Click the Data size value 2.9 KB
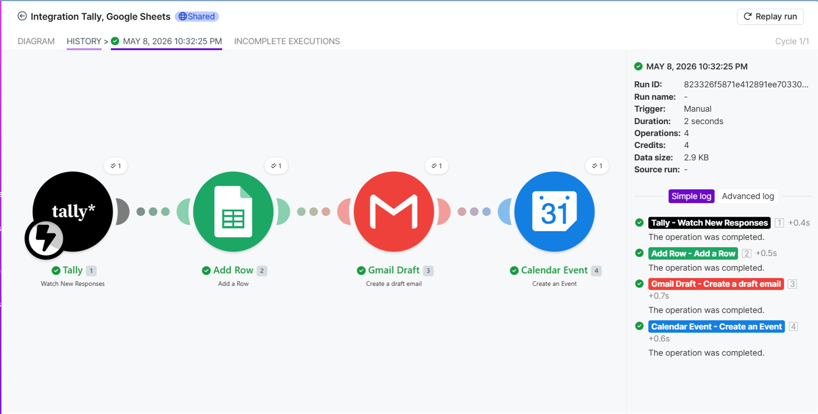This screenshot has width=818, height=414. pyautogui.click(x=696, y=157)
